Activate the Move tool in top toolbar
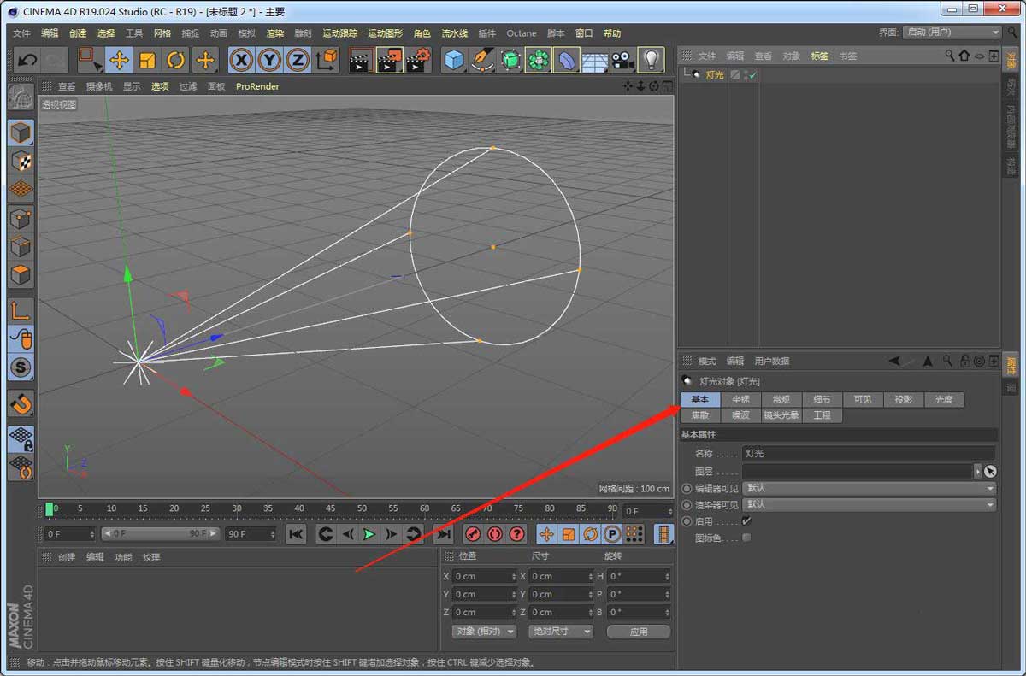The width and height of the screenshot is (1026, 676). (119, 60)
